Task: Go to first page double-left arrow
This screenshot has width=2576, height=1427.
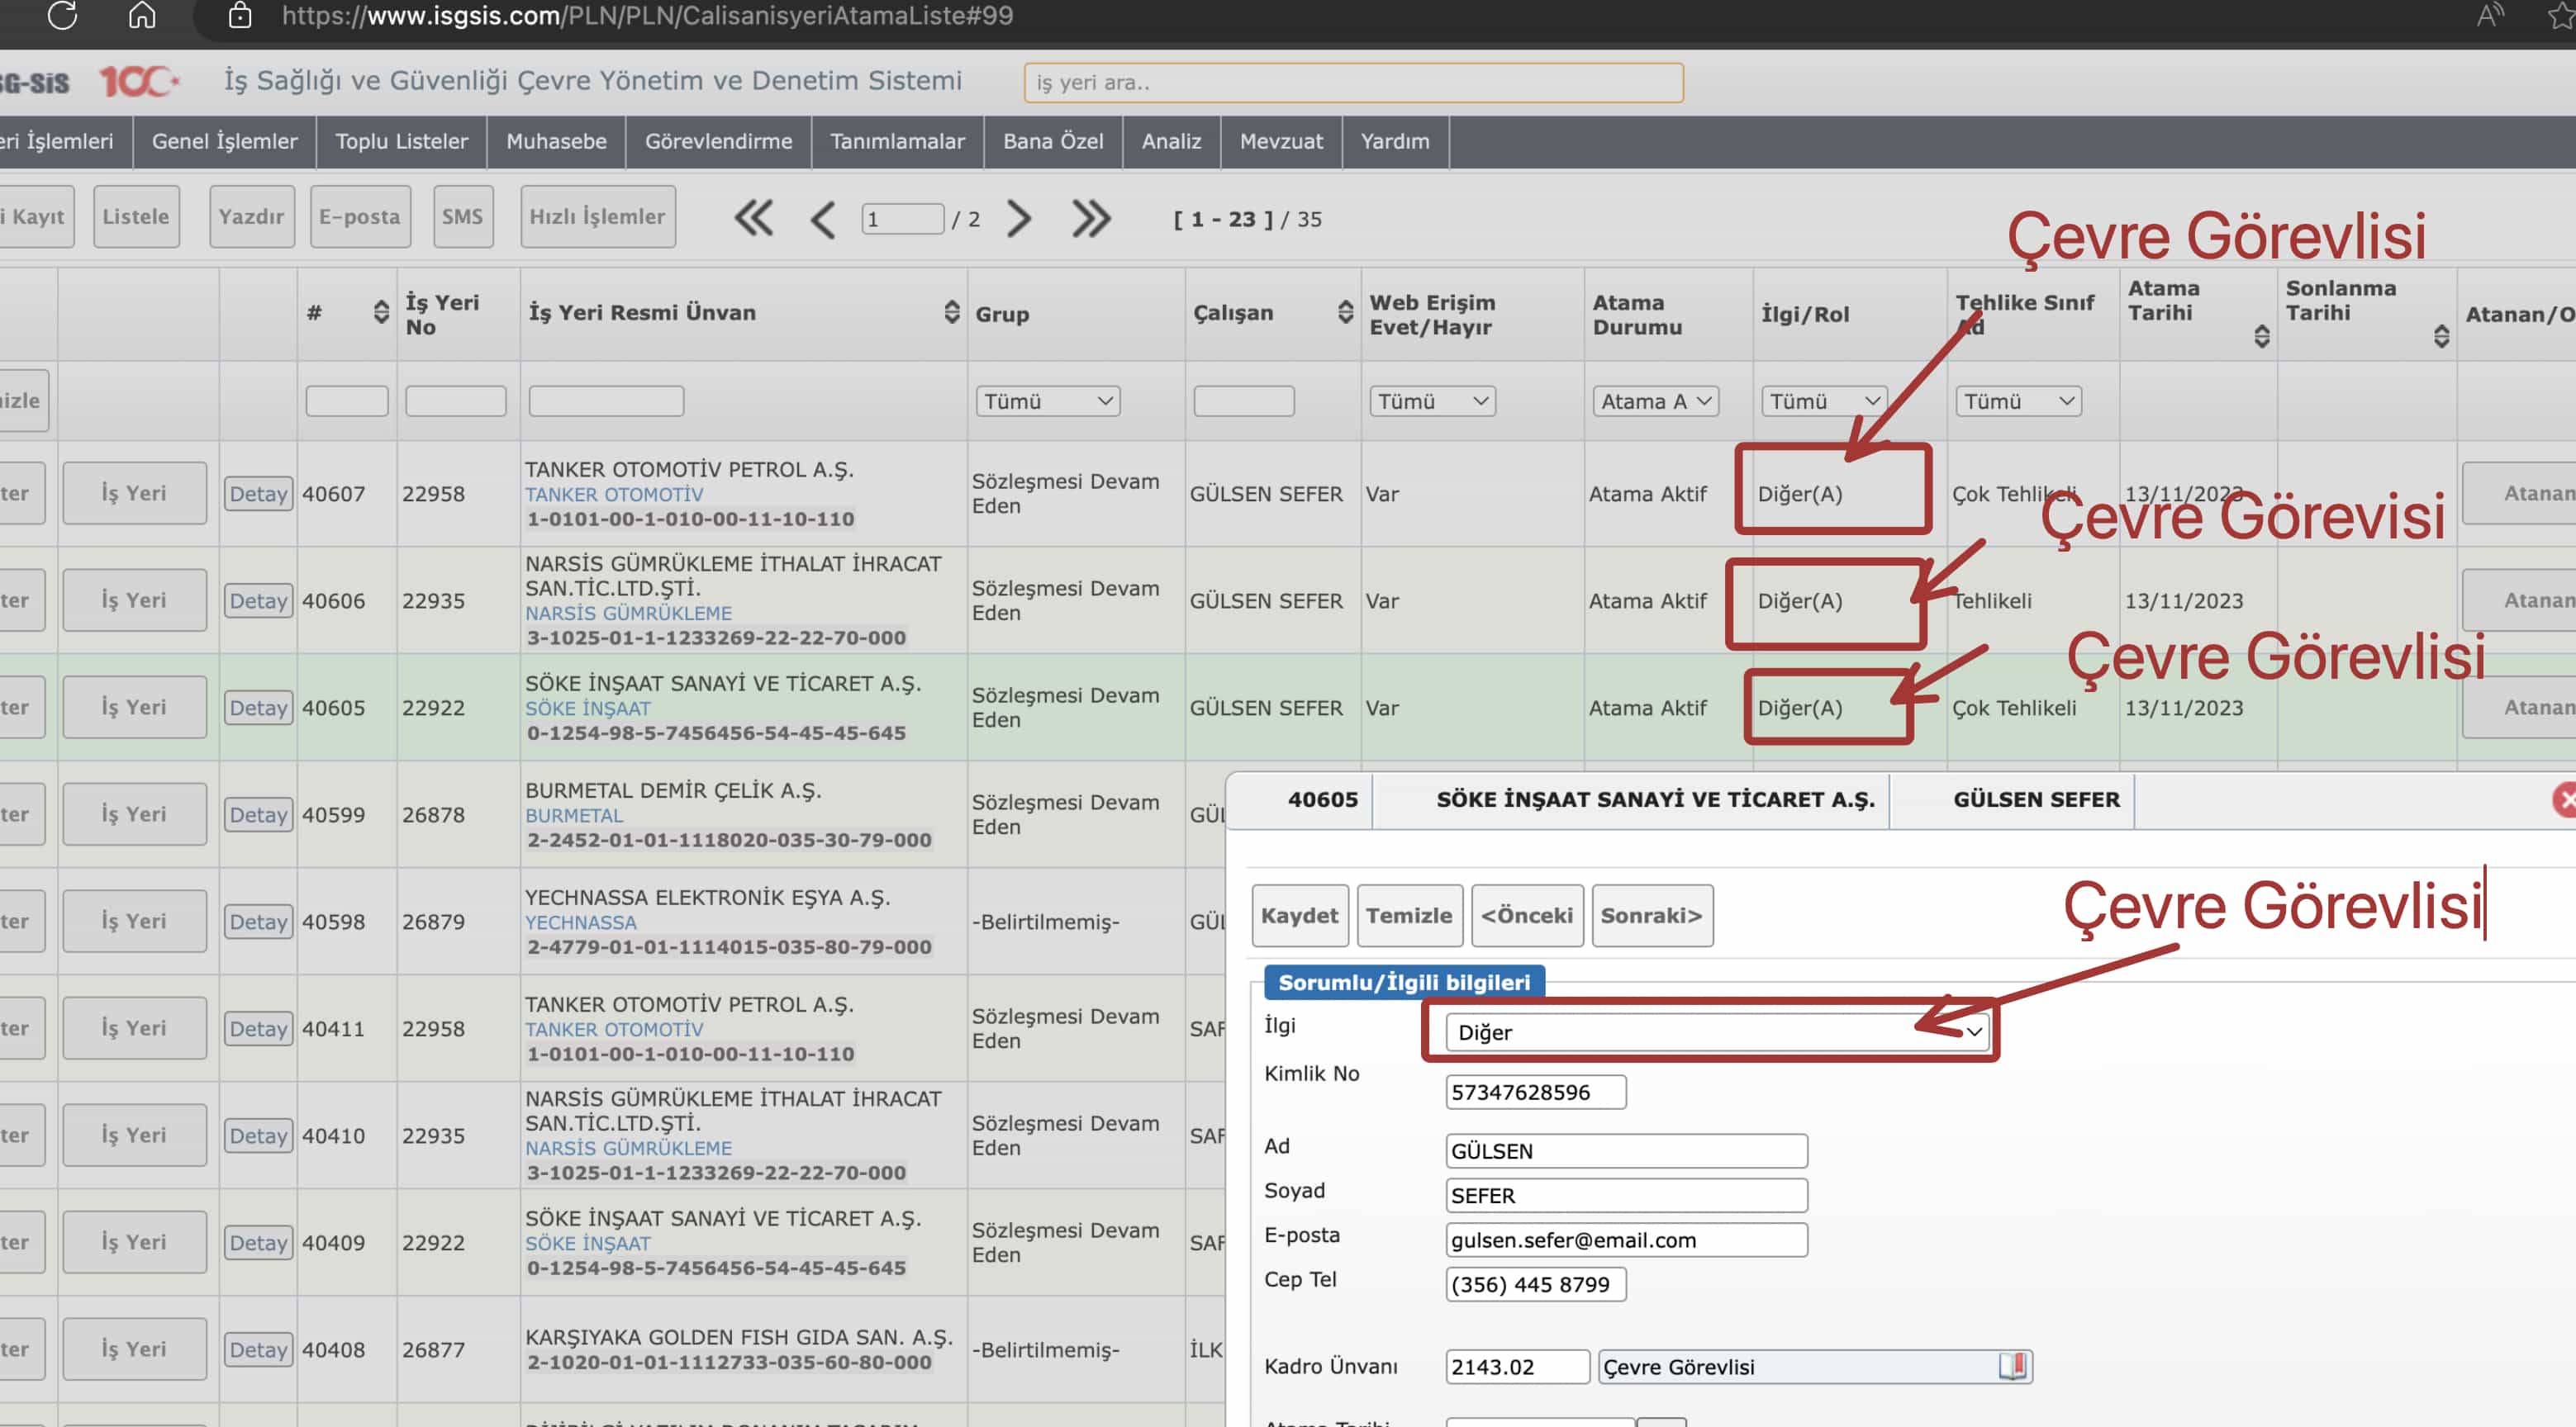Action: tap(753, 218)
